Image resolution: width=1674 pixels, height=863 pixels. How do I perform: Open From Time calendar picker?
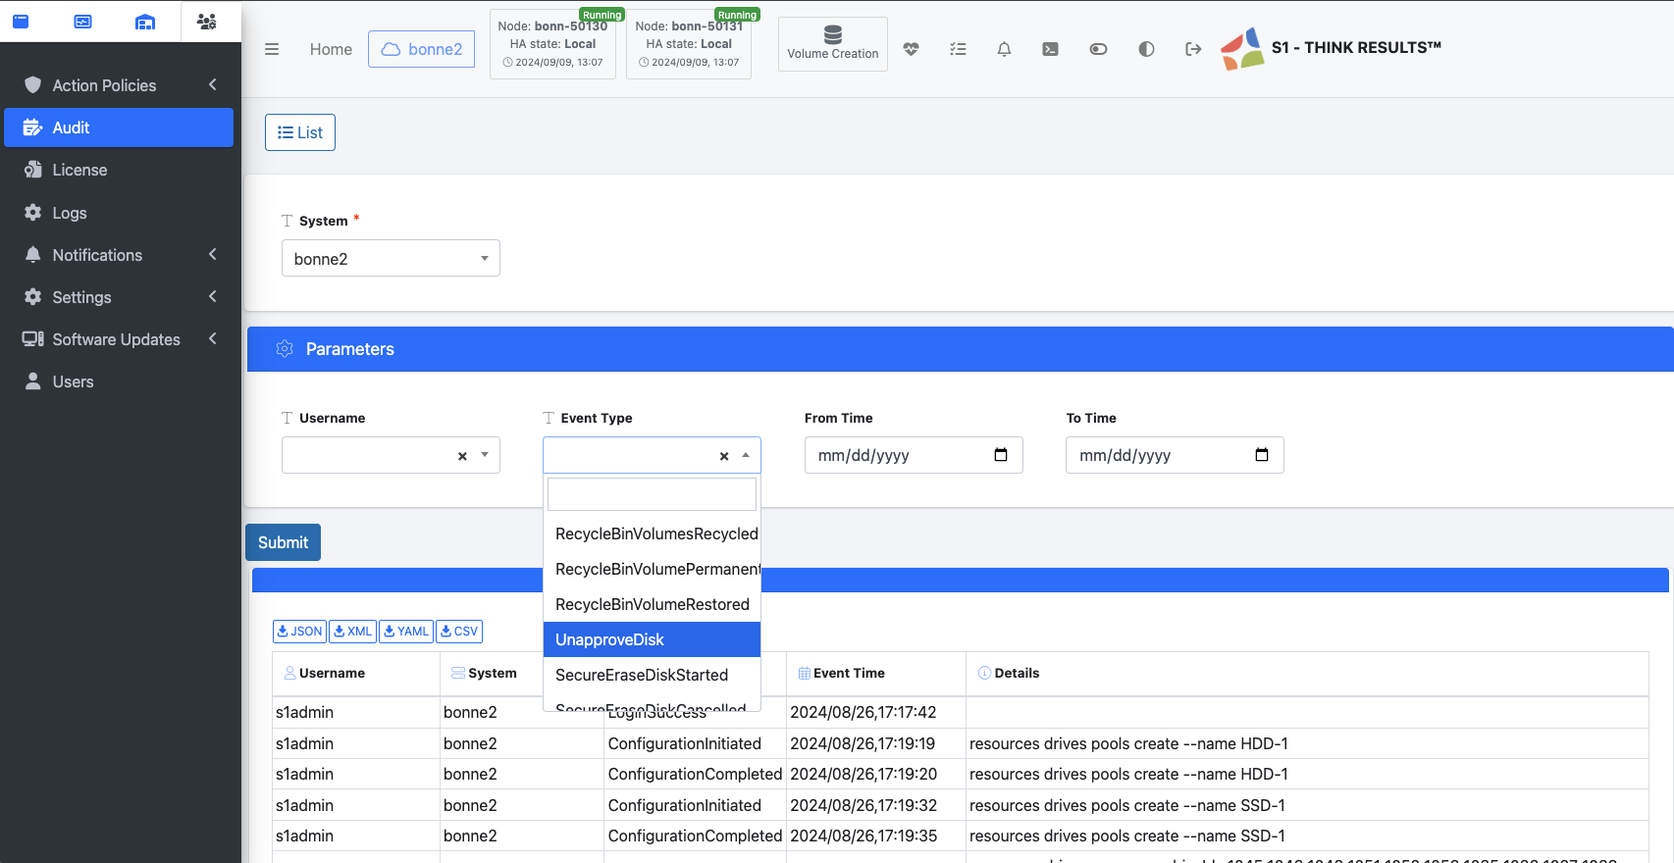[x=1001, y=455]
